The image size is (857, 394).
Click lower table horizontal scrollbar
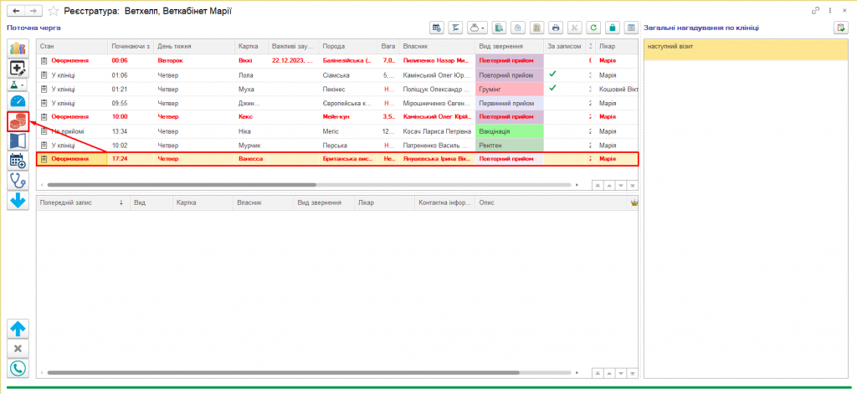(x=283, y=373)
